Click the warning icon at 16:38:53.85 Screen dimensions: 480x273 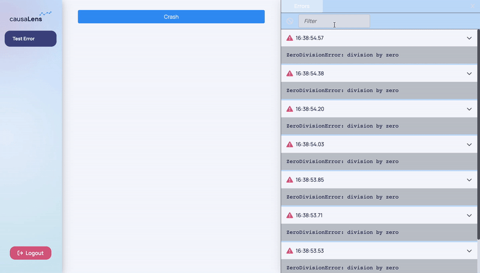(x=290, y=180)
